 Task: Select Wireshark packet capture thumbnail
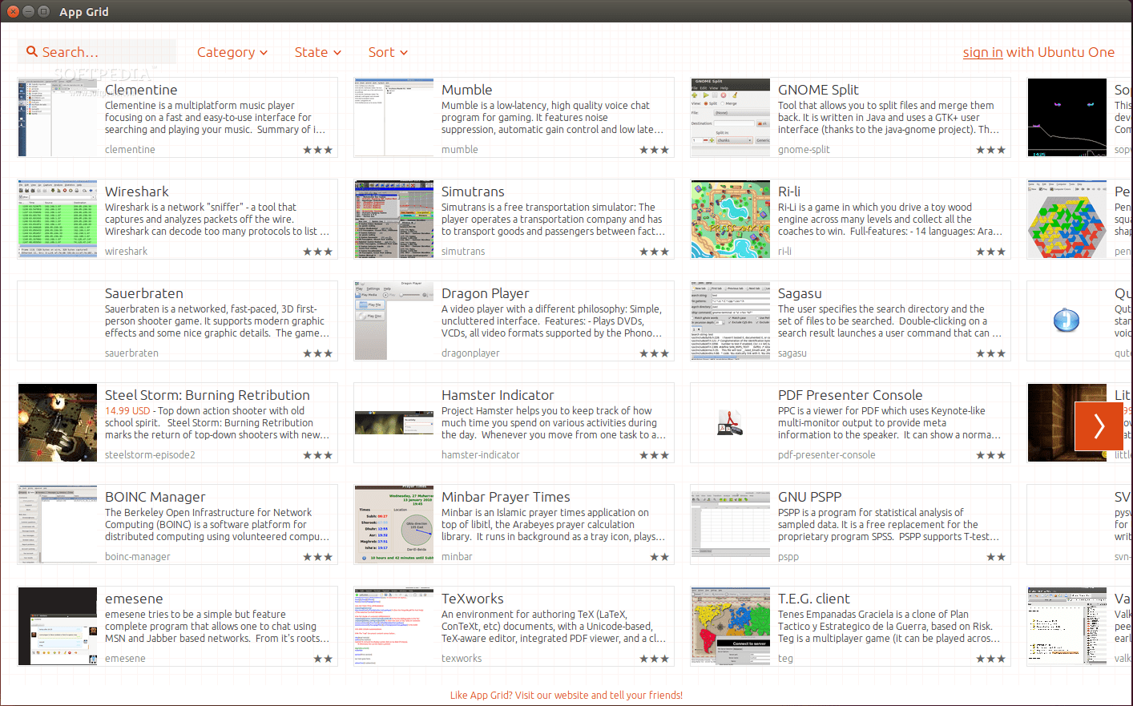point(58,219)
